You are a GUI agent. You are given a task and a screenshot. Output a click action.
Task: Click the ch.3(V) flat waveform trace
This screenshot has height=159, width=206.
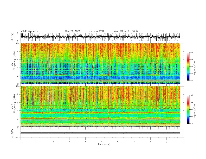100,133
